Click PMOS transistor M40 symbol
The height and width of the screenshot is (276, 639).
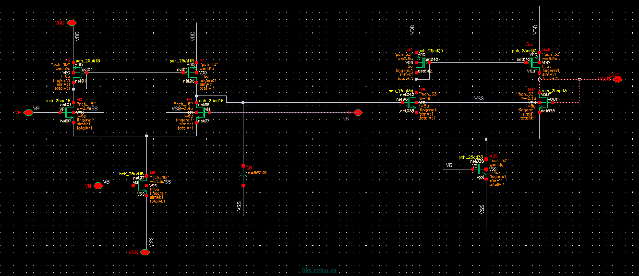(534, 62)
